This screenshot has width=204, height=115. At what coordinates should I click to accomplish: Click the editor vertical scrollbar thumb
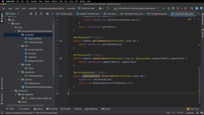200,85
